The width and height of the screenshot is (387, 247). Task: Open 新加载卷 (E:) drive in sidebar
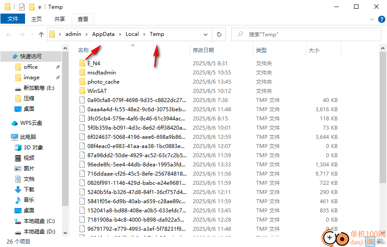(x=39, y=88)
